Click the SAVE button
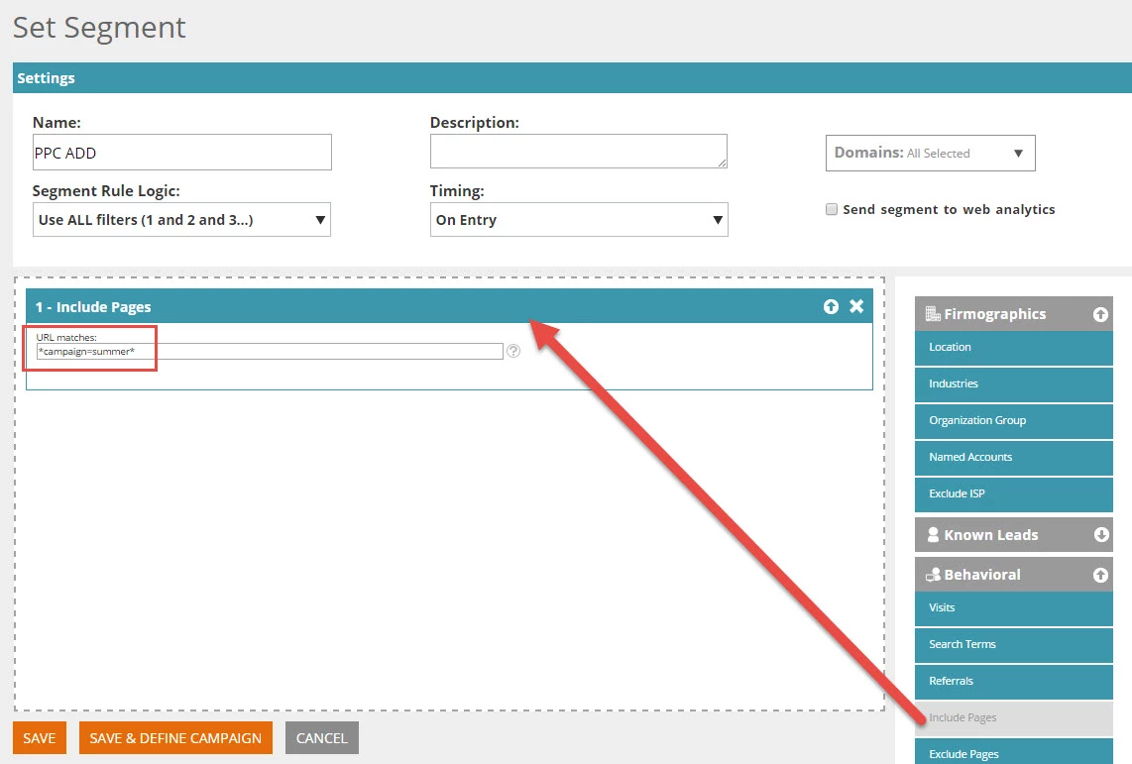 [40, 738]
